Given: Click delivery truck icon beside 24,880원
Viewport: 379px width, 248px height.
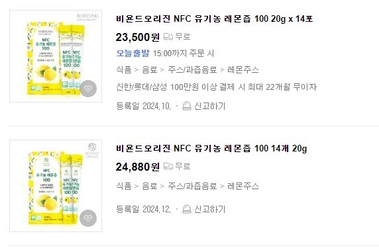Looking at the screenshot, I should 168,167.
